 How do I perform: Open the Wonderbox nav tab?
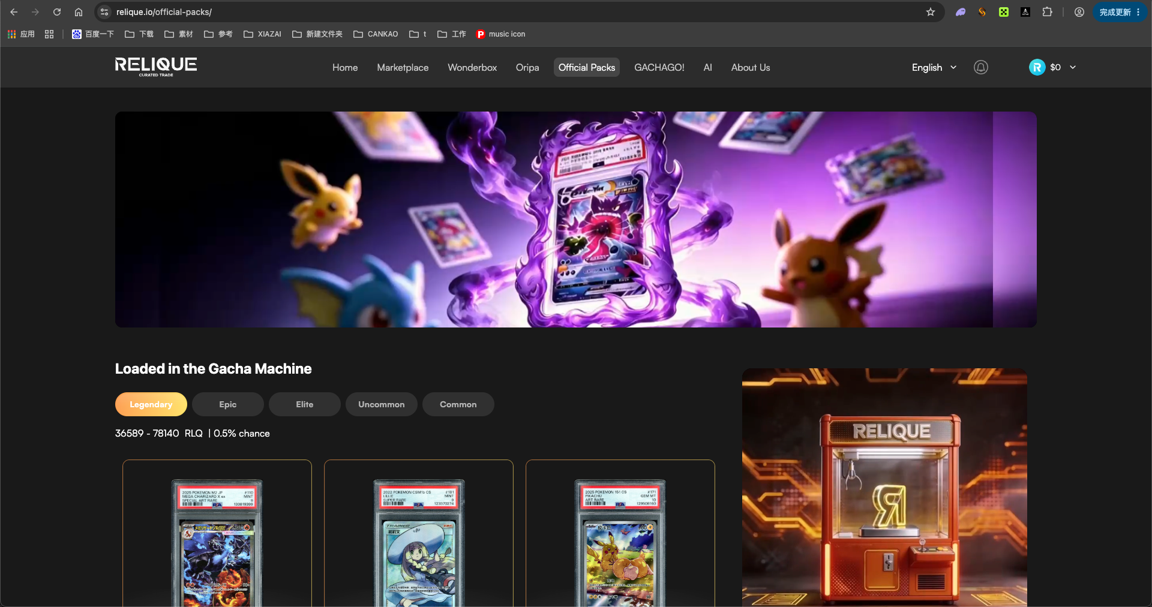point(472,67)
